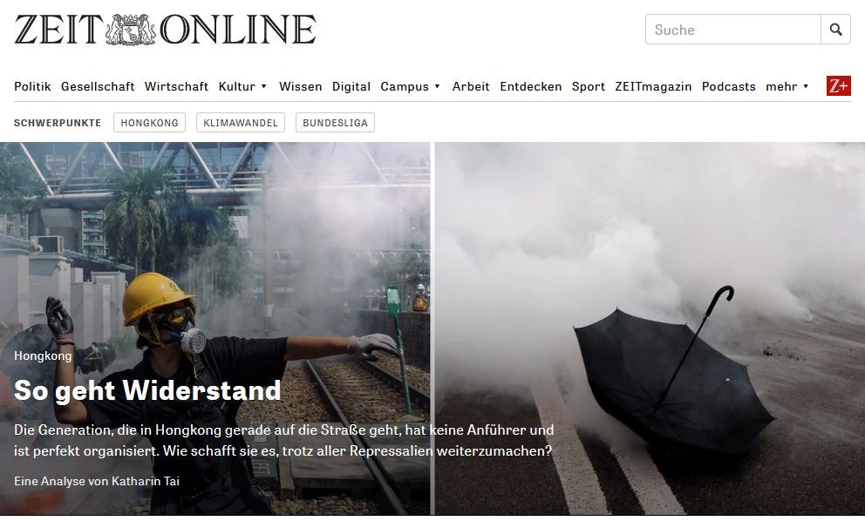Select Wirtschaft in the navigation
Viewport: 865px width, 521px height.
tap(176, 86)
